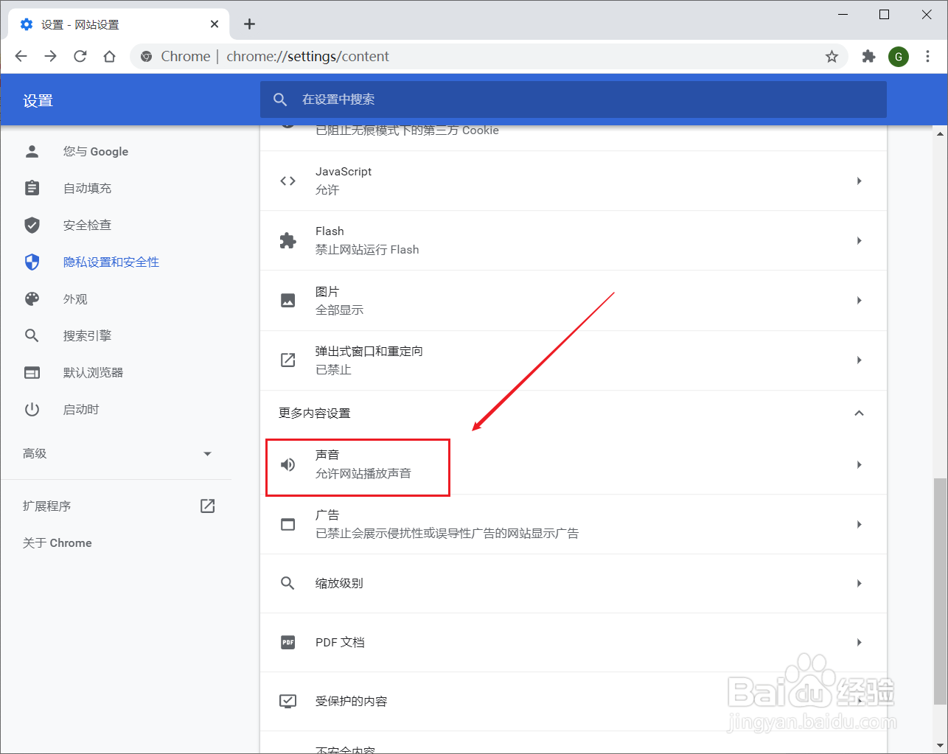Click the bookmark star in address bar
Image resolution: width=948 pixels, height=754 pixels.
tap(832, 56)
